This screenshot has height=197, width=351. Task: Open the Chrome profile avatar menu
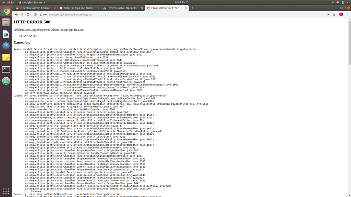tap(341, 14)
